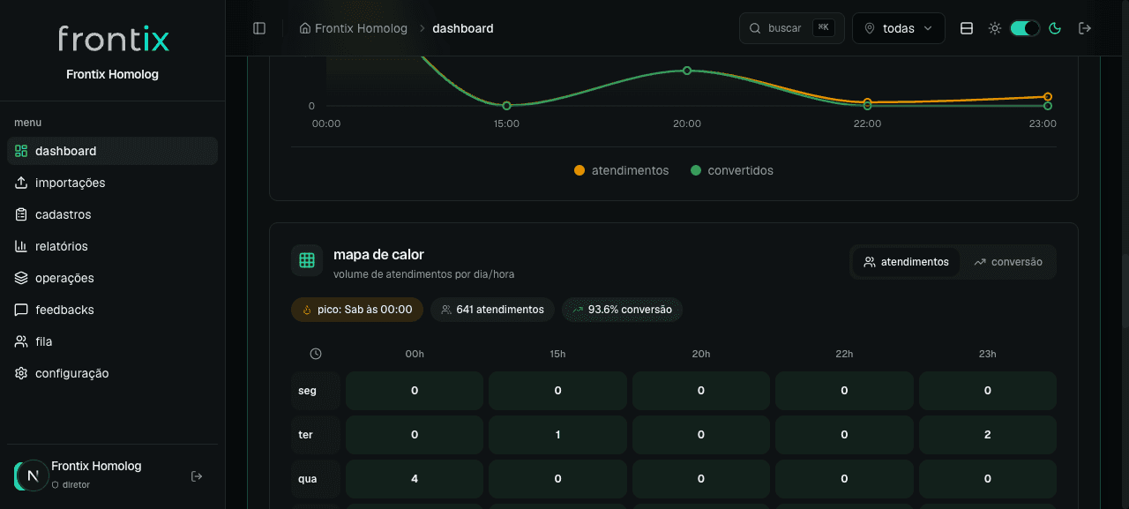The image size is (1129, 509).
Task: Click the qua row label
Action: (x=316, y=479)
